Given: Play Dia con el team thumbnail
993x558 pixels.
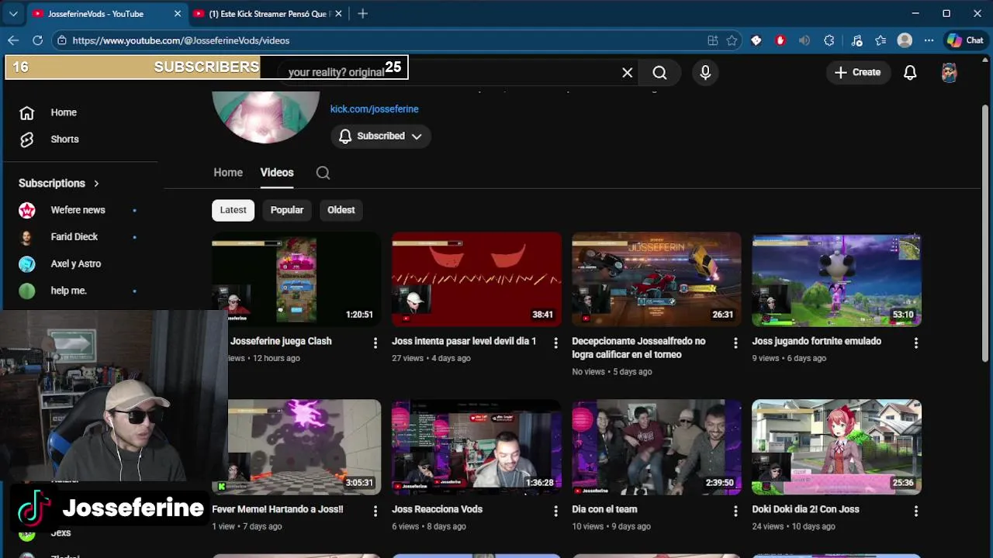Looking at the screenshot, I should tap(656, 447).
